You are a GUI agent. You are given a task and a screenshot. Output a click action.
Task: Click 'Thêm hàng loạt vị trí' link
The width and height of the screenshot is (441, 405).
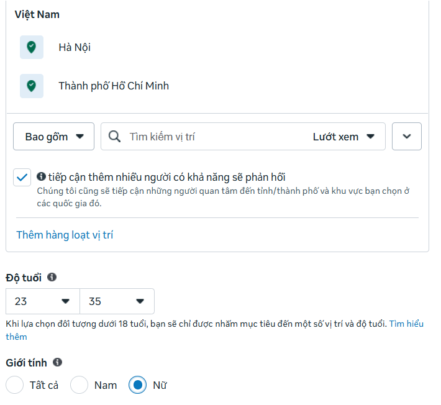point(65,235)
